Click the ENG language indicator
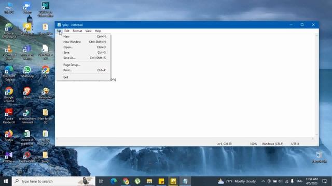The height and width of the screenshot is (186, 332). coord(299,181)
